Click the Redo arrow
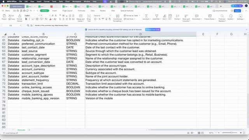 point(34,10)
